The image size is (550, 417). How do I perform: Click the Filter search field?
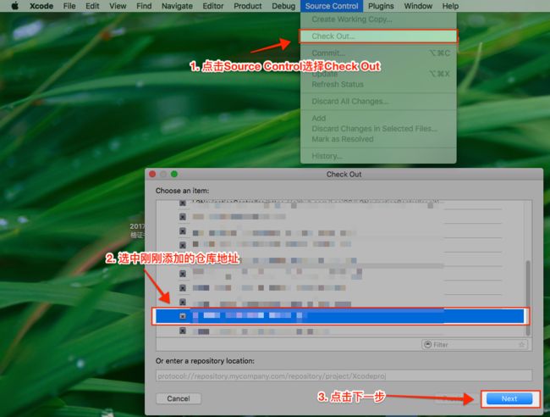(475, 345)
